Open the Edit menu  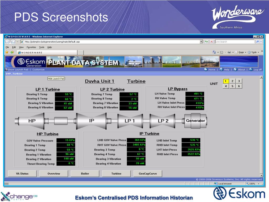14,47
